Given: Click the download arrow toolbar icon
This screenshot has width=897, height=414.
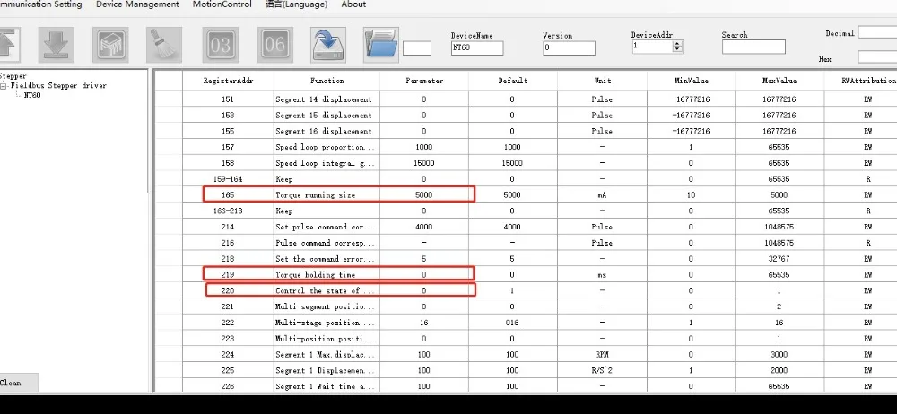Looking at the screenshot, I should (x=56, y=45).
